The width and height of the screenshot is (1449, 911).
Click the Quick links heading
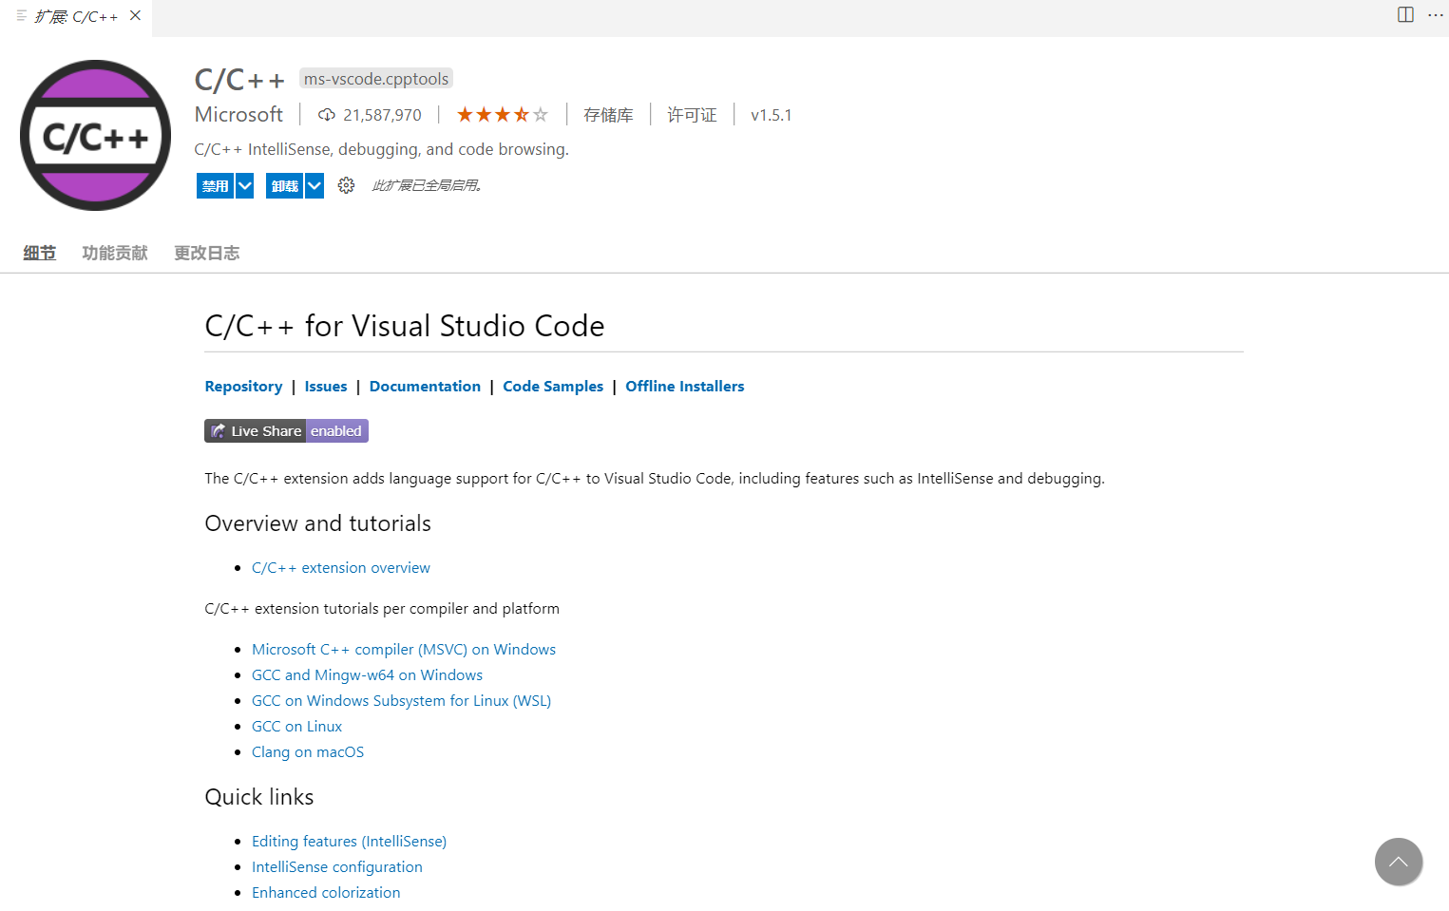[259, 797]
